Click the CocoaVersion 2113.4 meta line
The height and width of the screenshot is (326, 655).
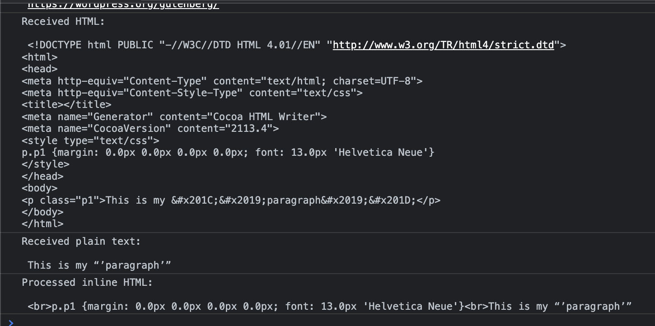tap(150, 129)
